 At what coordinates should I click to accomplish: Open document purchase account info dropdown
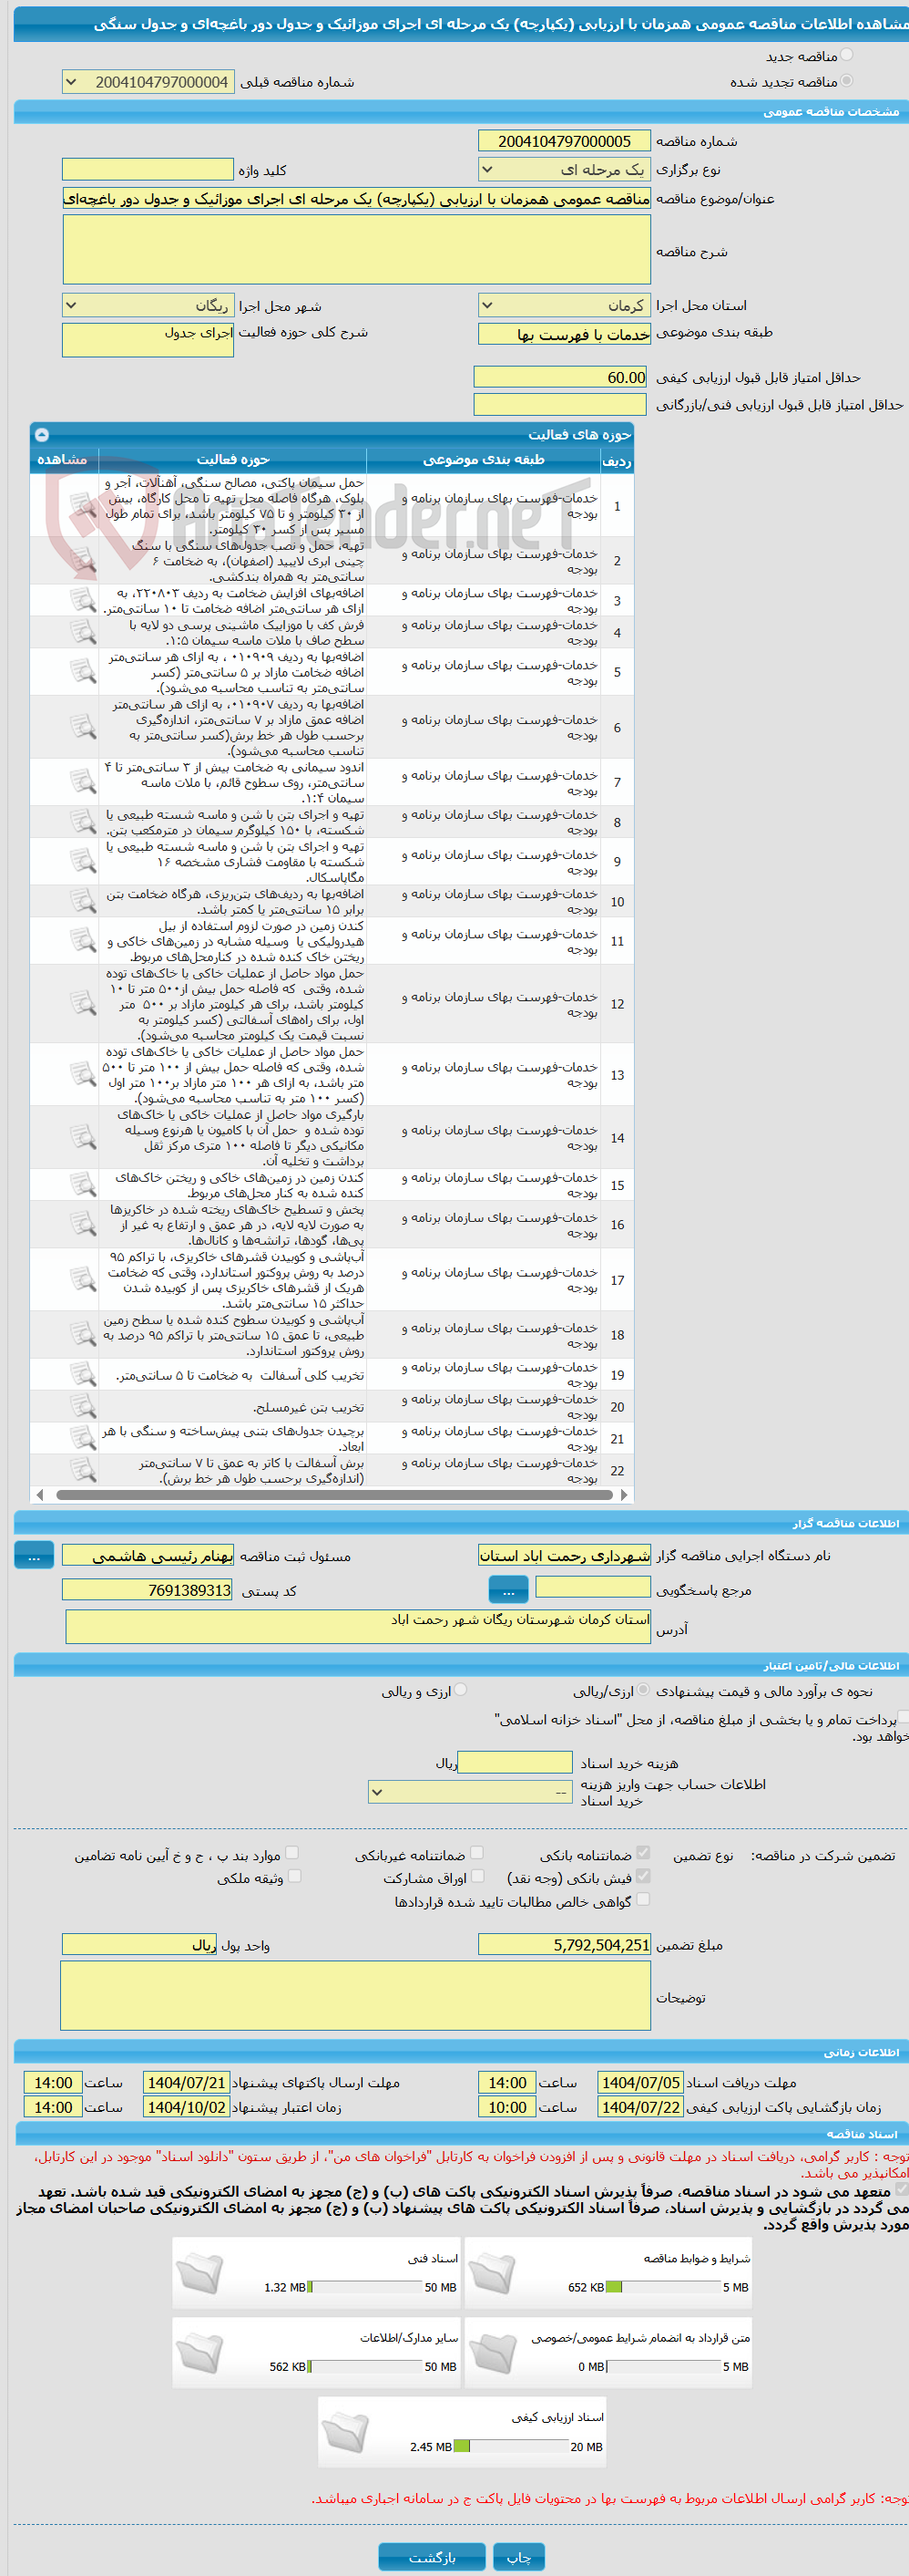(x=469, y=1792)
